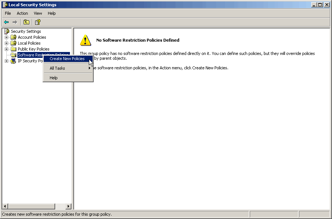Click the Public Key Policies folder icon
The width and height of the screenshot is (332, 219).
tap(14, 49)
